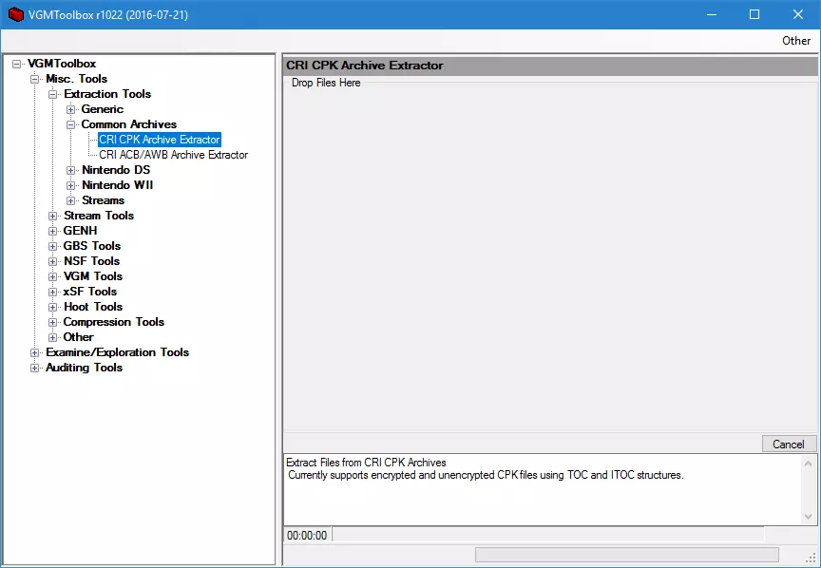This screenshot has height=568, width=821.
Task: Expand the Hoot Tools node
Action: 53,307
